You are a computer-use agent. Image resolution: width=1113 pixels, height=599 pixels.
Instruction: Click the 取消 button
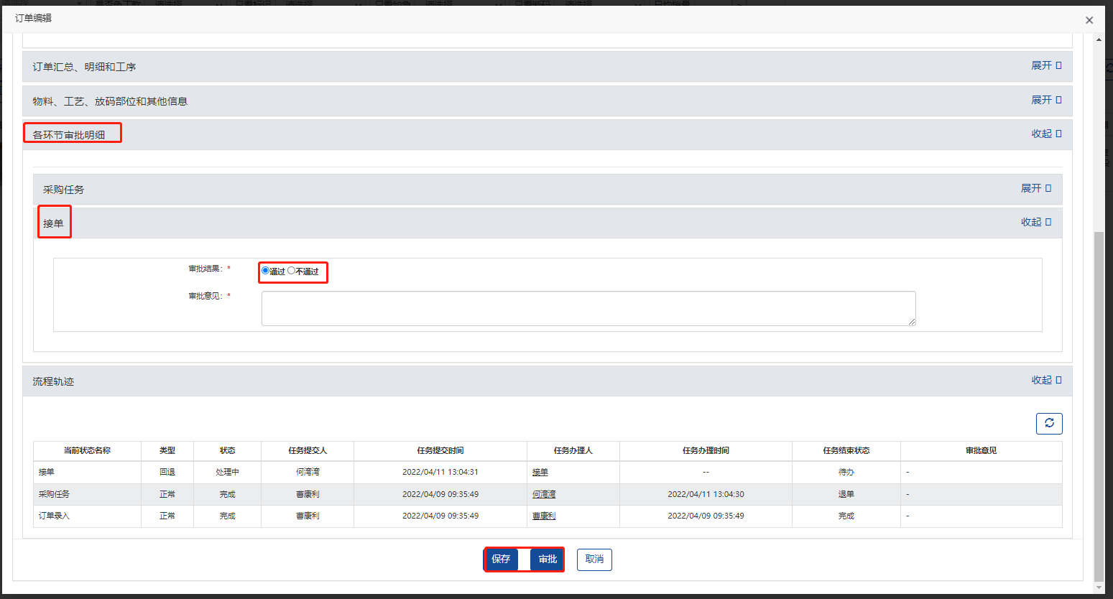tap(594, 559)
